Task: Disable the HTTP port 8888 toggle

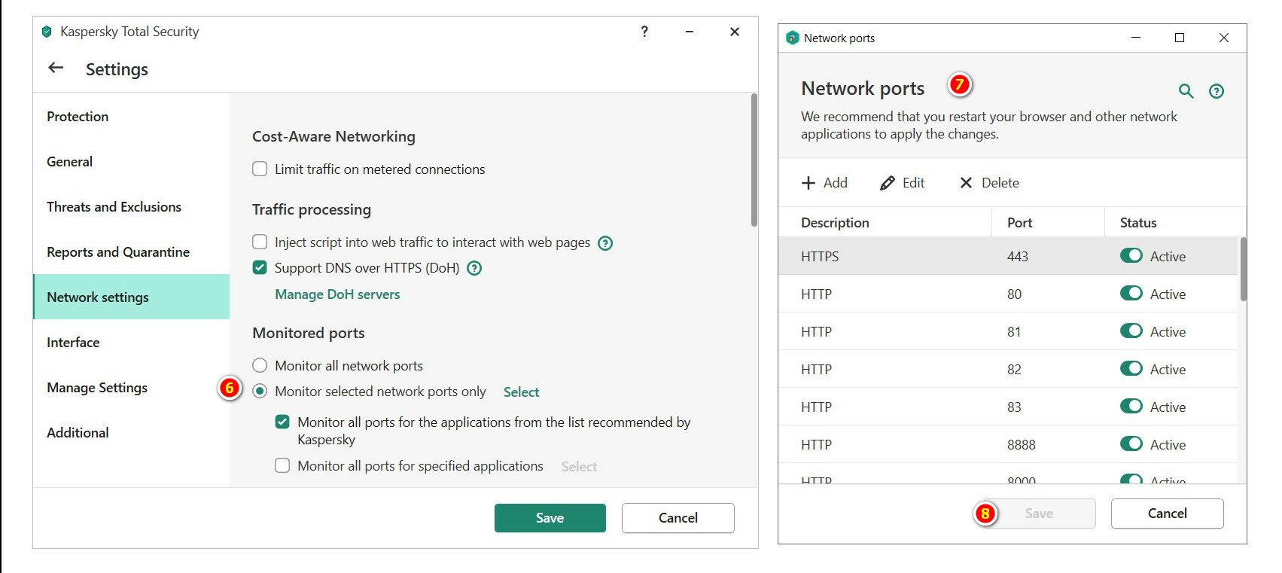Action: 1131,444
